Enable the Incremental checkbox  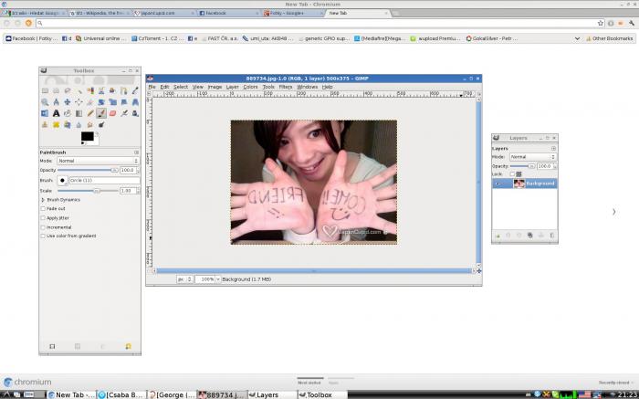click(x=43, y=227)
